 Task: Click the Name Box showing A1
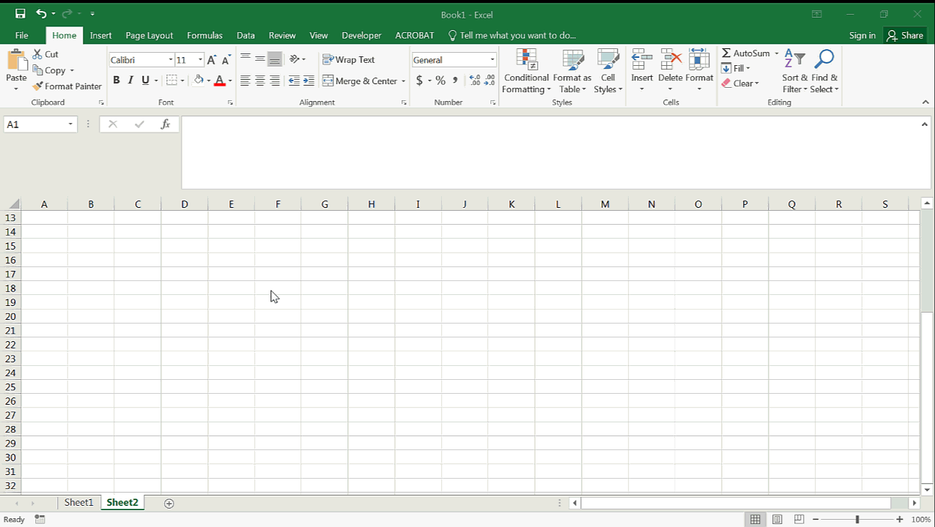tap(35, 124)
